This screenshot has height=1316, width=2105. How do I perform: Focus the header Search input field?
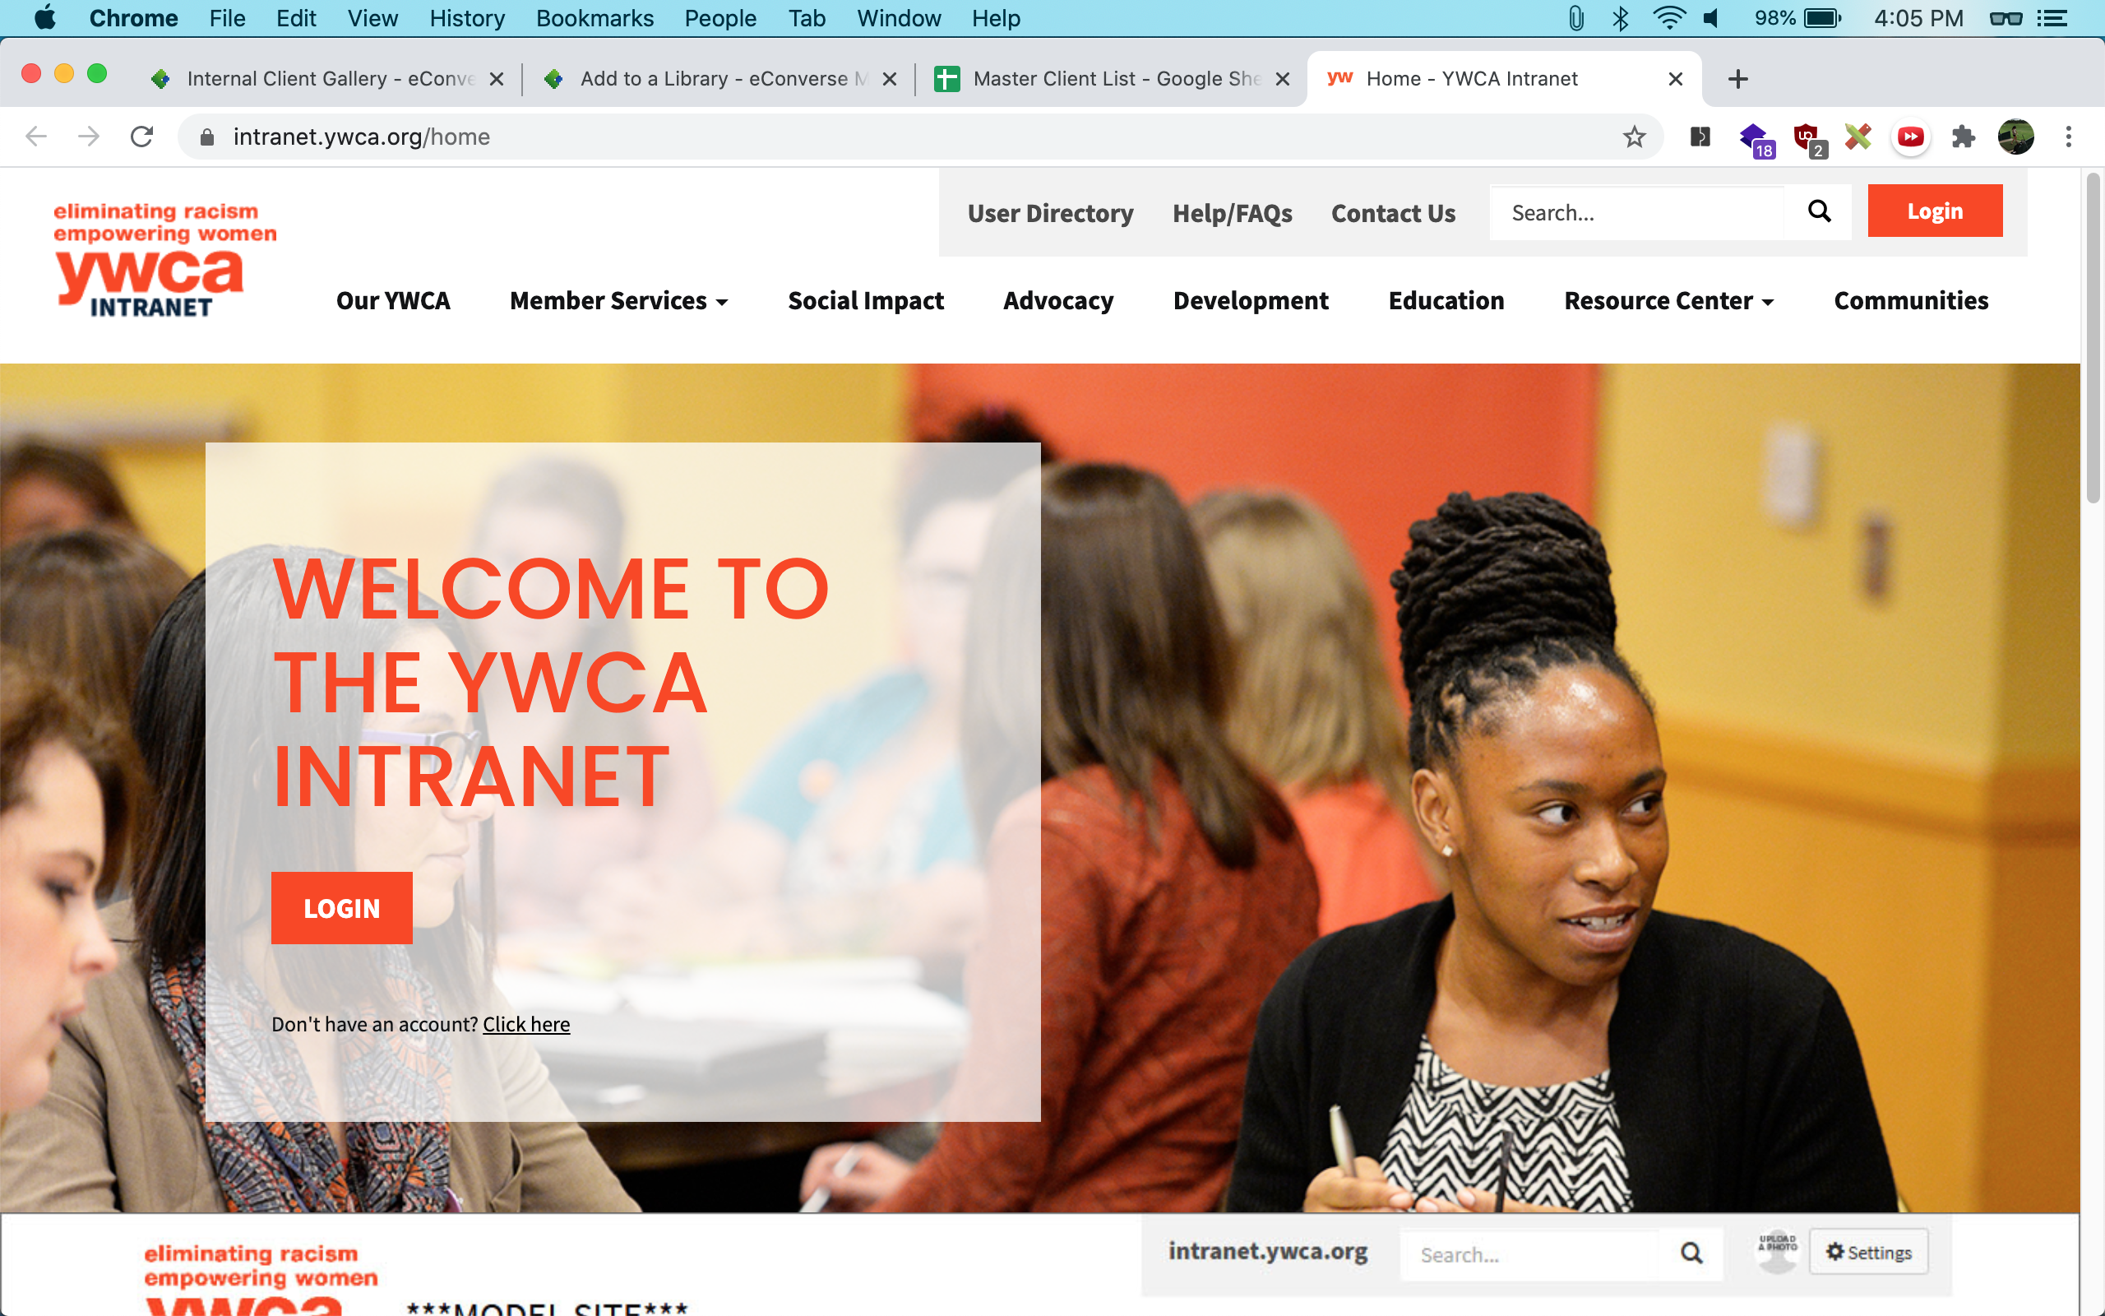[x=1635, y=213]
